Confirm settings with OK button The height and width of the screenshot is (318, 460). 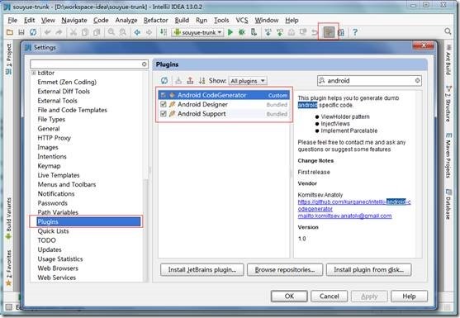[x=289, y=296]
